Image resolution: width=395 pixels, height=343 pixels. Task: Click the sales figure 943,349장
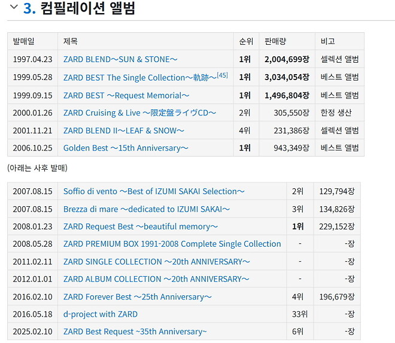(x=291, y=148)
